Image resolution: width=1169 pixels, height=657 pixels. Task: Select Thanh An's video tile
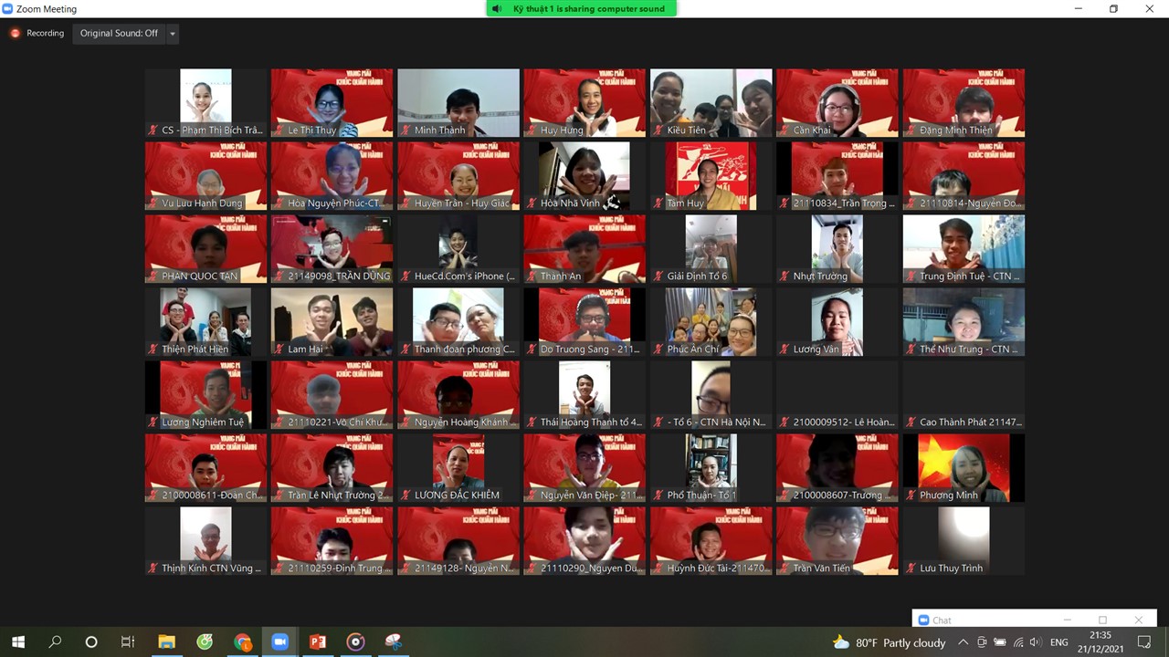(584, 249)
